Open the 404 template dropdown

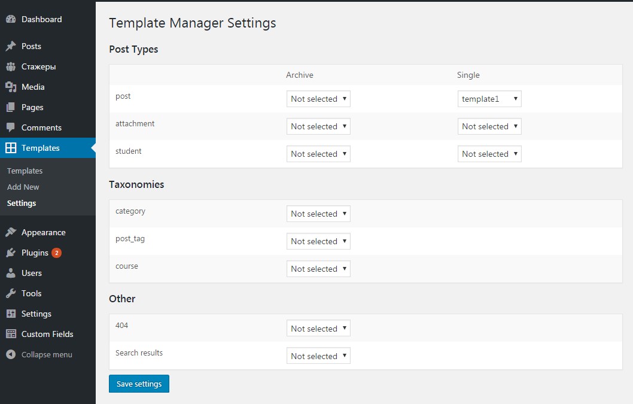[x=318, y=329]
